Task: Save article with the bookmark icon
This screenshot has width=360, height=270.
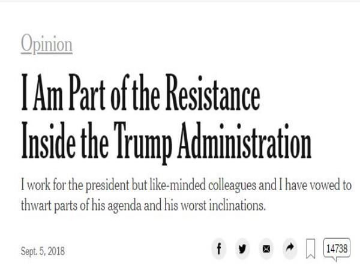Action: tap(311, 248)
